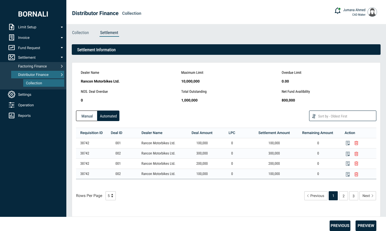Click the Settlement percent icon in sidebar
This screenshot has height=231, width=386.
[11, 57]
